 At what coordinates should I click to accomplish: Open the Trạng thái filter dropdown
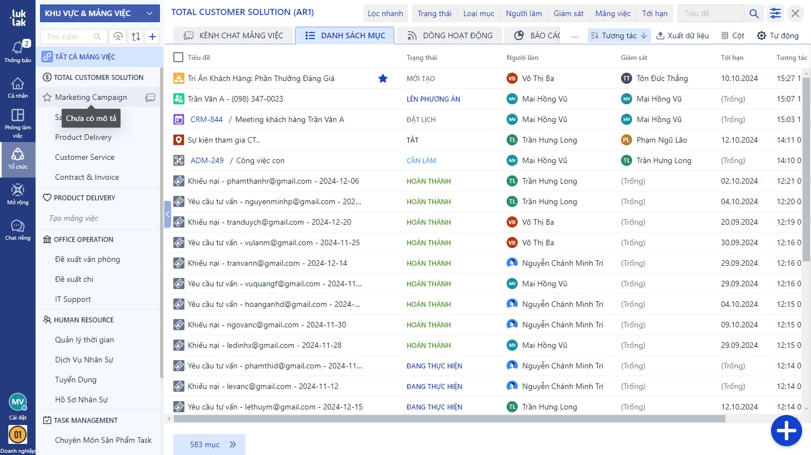click(x=434, y=13)
